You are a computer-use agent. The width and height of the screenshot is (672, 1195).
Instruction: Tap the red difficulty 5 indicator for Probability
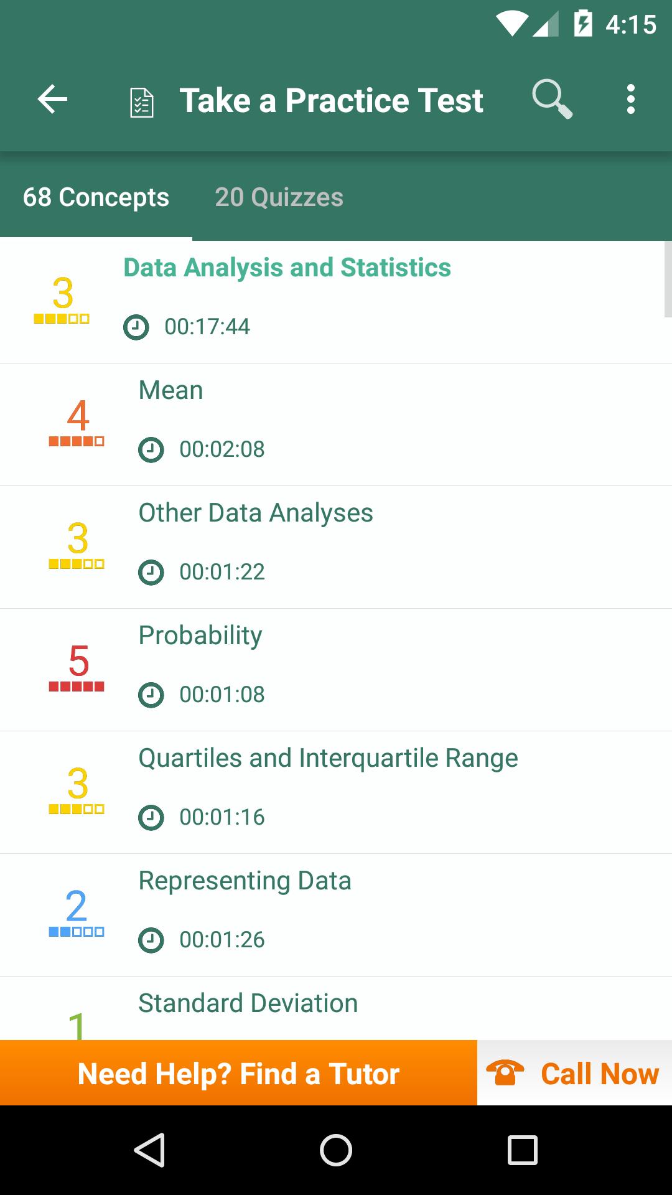pos(77,668)
